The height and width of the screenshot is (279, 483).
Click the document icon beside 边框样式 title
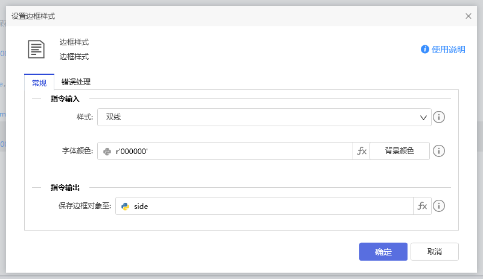pos(36,49)
